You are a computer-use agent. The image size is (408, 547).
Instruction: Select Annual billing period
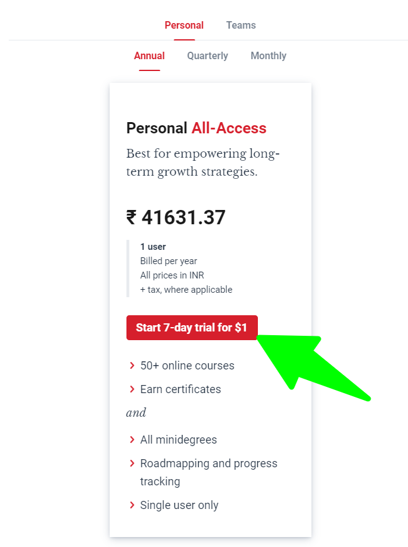pyautogui.click(x=149, y=56)
